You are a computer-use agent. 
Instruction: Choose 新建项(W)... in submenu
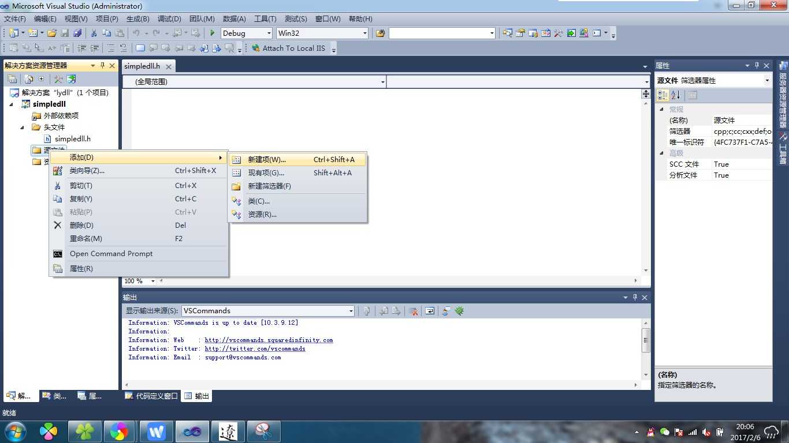click(x=297, y=160)
